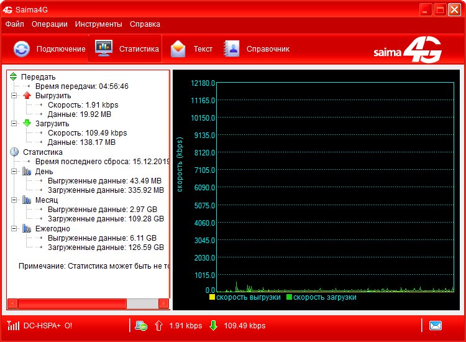Select Время последнего сброса row
466x342 pixels.
(103, 162)
